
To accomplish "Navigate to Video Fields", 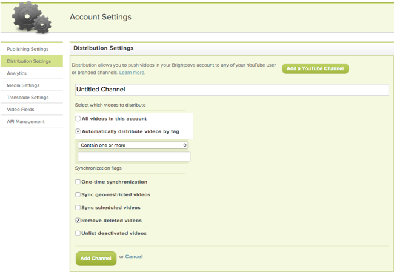I will pos(21,110).
